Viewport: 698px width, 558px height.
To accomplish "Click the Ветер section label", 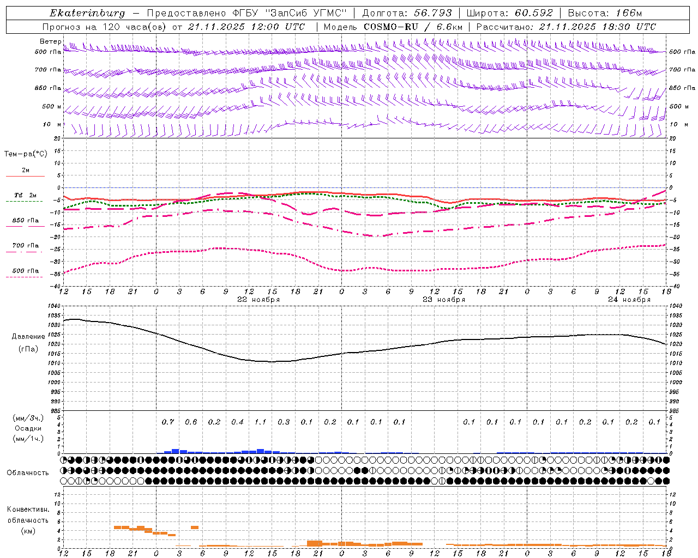I will 50,41.
